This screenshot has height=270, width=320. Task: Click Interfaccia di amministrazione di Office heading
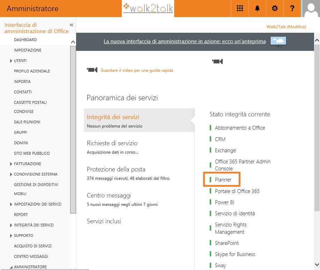pyautogui.click(x=37, y=28)
